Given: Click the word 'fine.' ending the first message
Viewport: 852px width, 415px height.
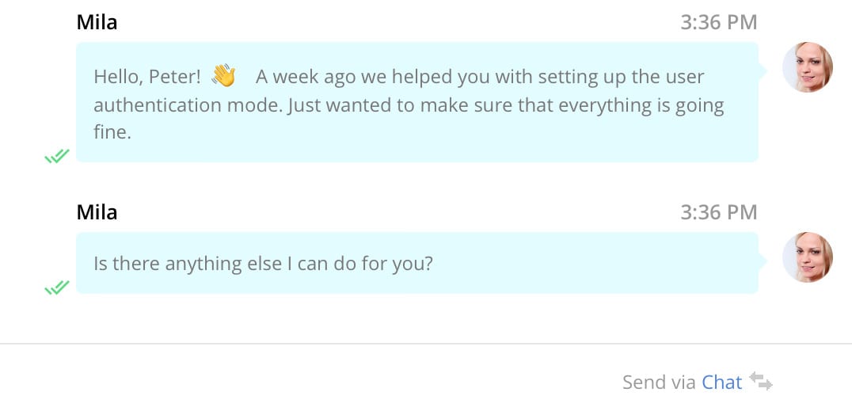Looking at the screenshot, I should (112, 132).
